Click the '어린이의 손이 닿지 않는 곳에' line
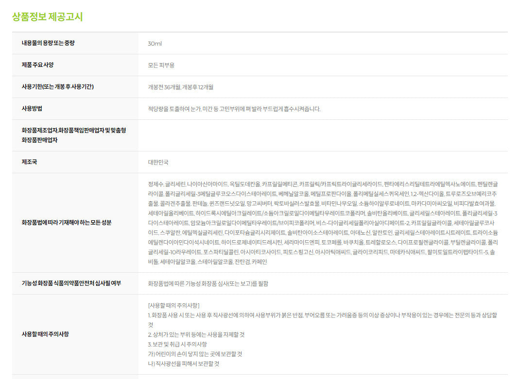Screen dimensions: 519x379 (x=195, y=354)
